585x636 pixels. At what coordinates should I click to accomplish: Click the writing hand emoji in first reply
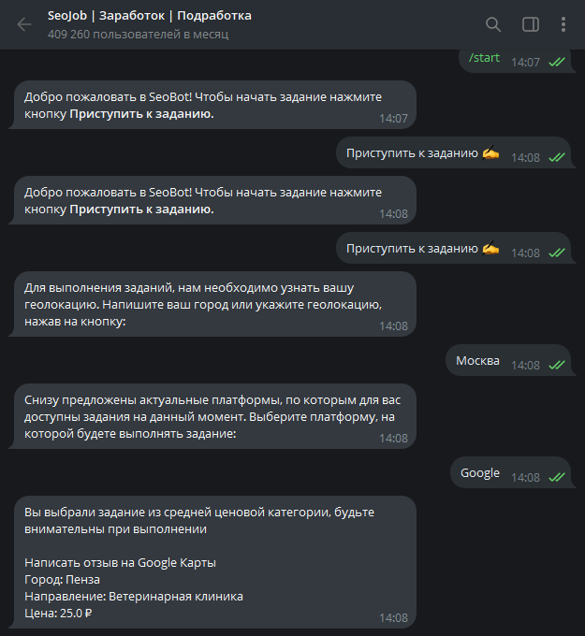point(490,153)
